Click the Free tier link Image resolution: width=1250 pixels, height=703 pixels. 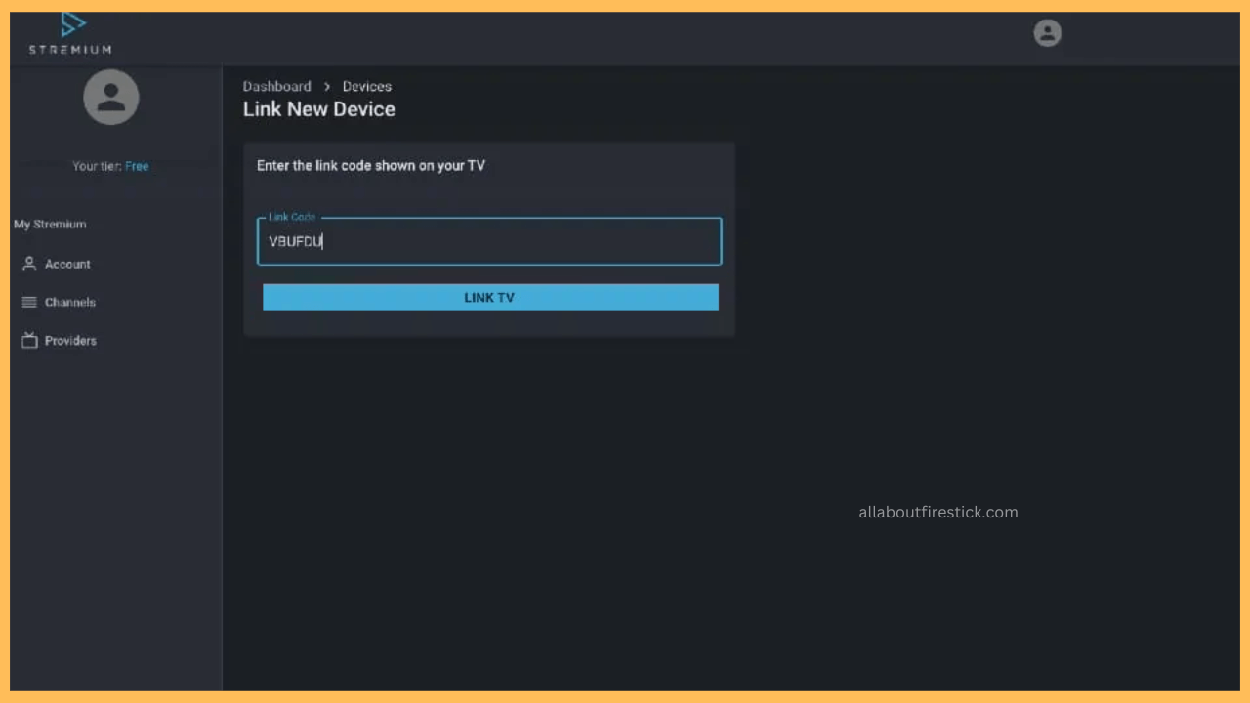pos(137,166)
